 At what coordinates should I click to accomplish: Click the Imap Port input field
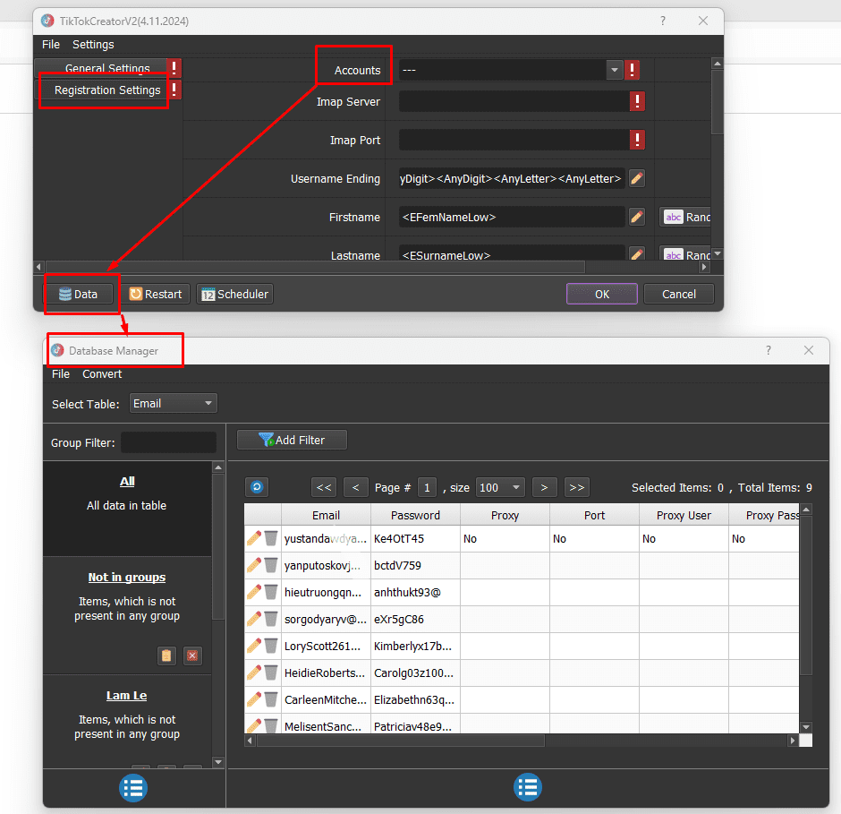click(x=514, y=140)
